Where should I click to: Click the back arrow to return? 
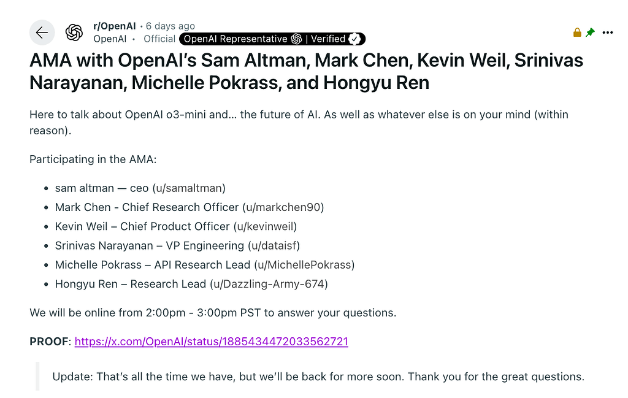42,32
